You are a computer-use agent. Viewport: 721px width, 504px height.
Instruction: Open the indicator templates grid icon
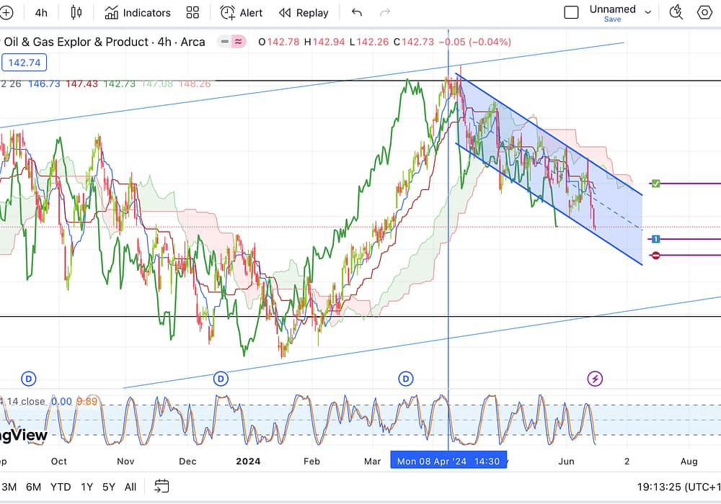pos(193,12)
